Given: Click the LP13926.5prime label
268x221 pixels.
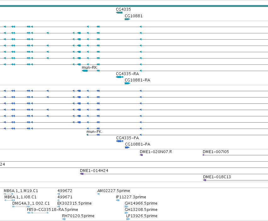Looking at the screenshot, I should [142, 216].
